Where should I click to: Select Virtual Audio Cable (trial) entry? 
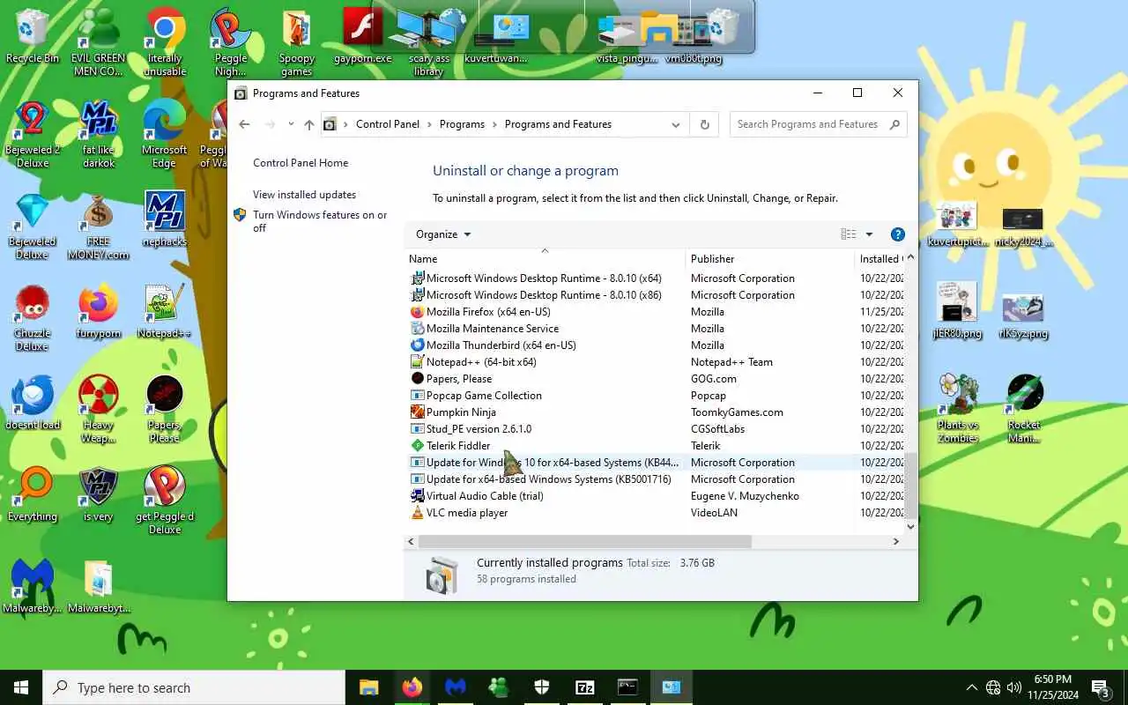pos(657,496)
